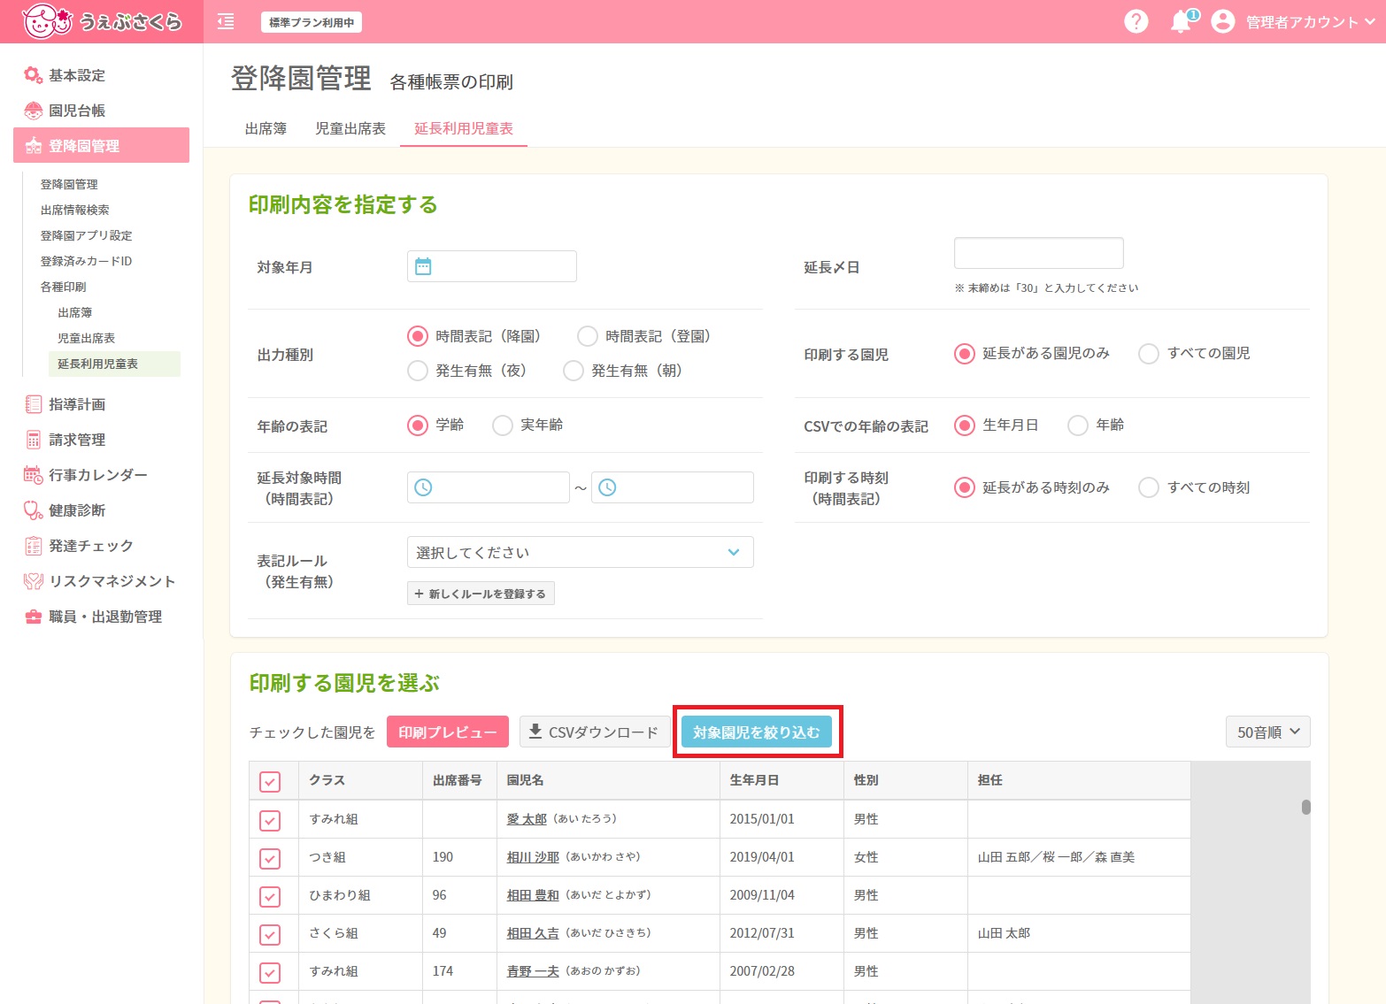Open the 表記ルール 選択してください dropdown
Screen dimensions: 1386x1004
(580, 552)
